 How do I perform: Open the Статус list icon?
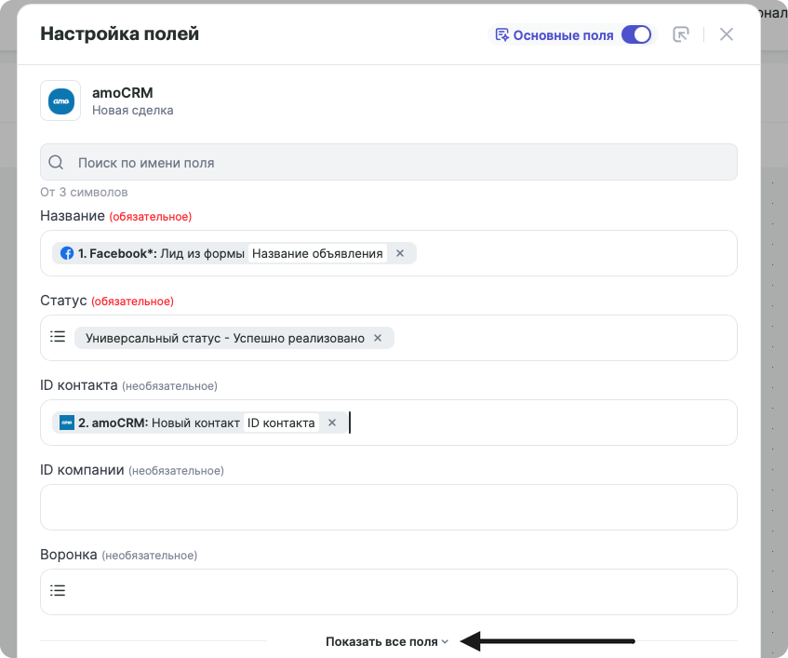coord(58,337)
